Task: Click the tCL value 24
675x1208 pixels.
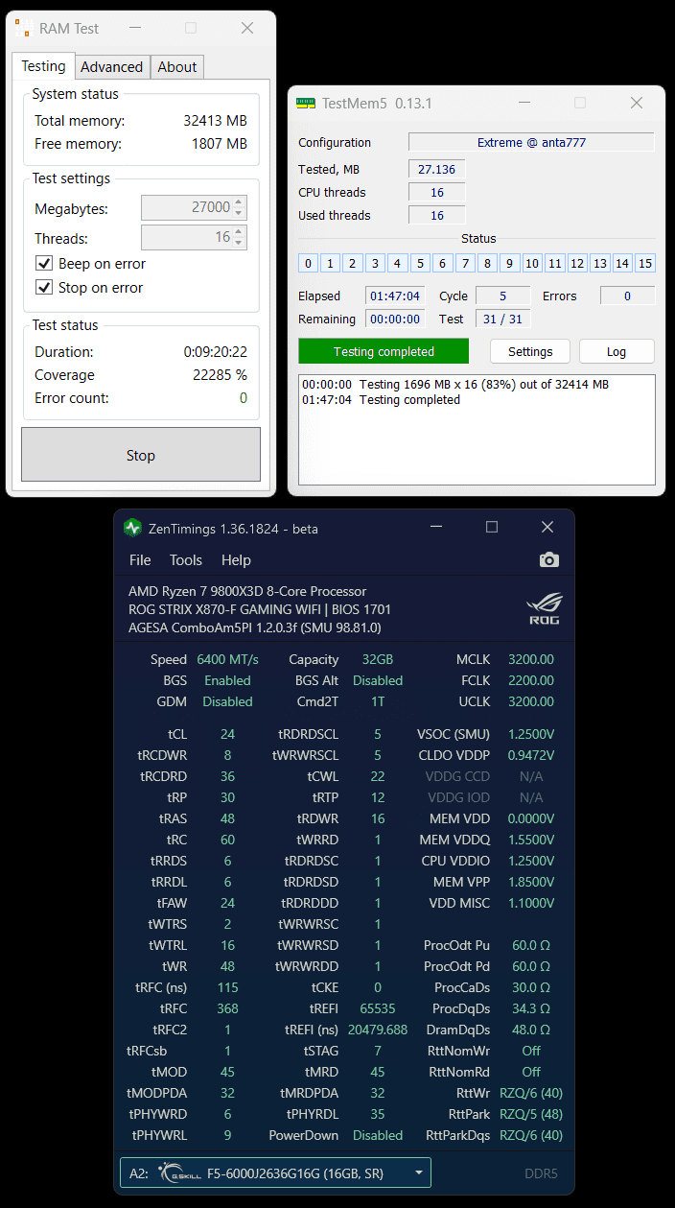Action: [227, 734]
